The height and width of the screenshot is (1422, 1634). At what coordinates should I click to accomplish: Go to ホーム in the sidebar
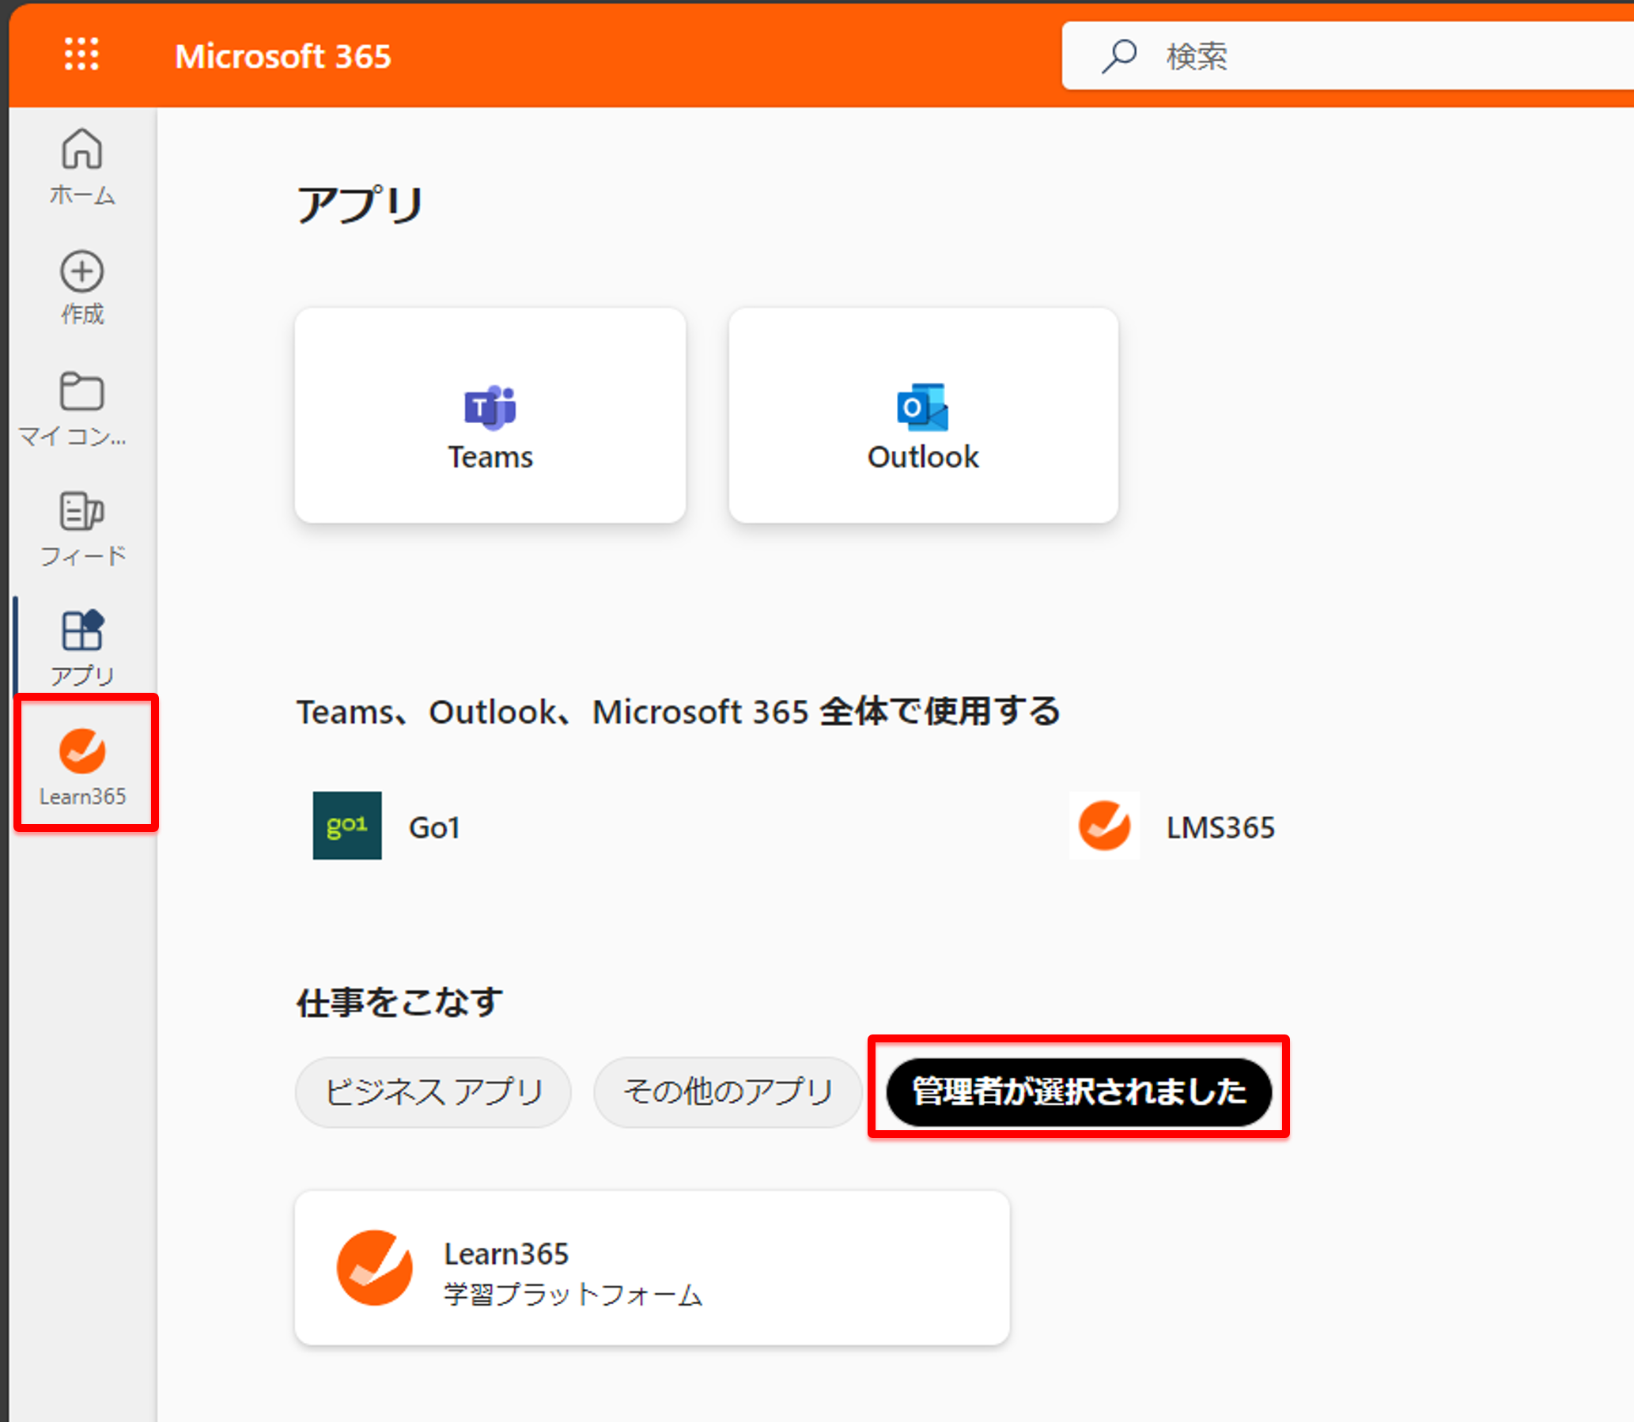(82, 168)
